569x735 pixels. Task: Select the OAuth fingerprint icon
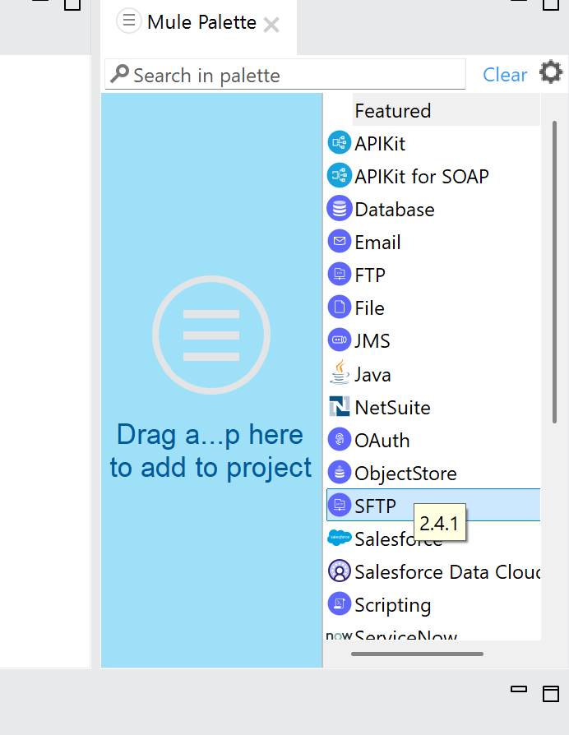[340, 440]
